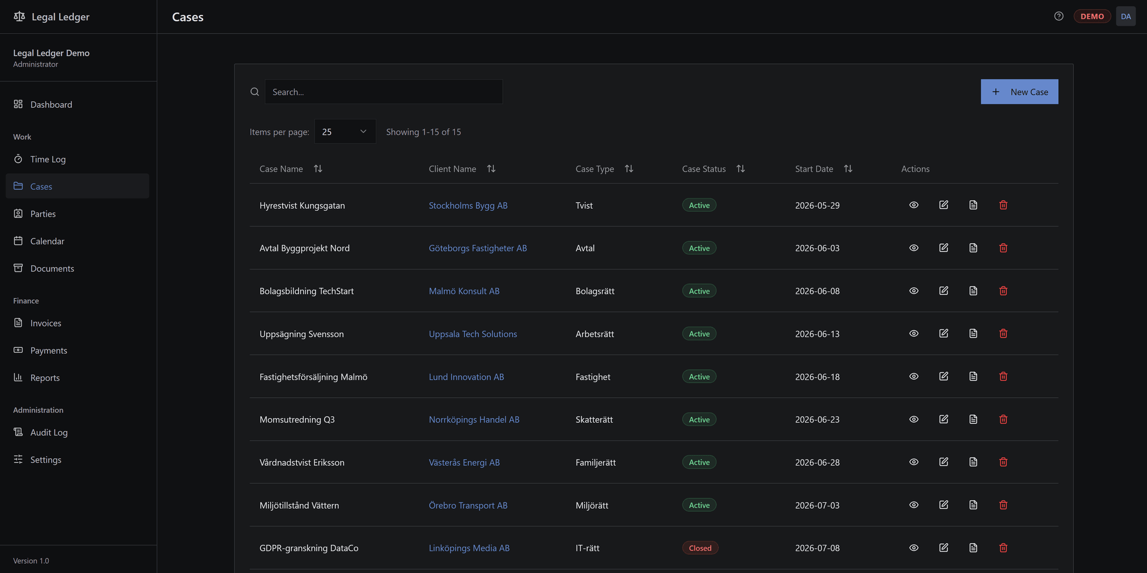The height and width of the screenshot is (573, 1147).
Task: Open the Linköpings Media AB client link
Action: (469, 548)
